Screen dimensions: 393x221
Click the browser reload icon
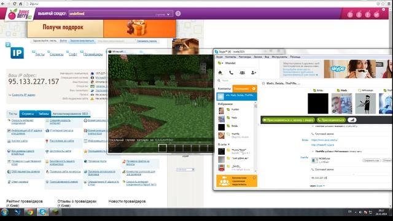coord(15,4)
